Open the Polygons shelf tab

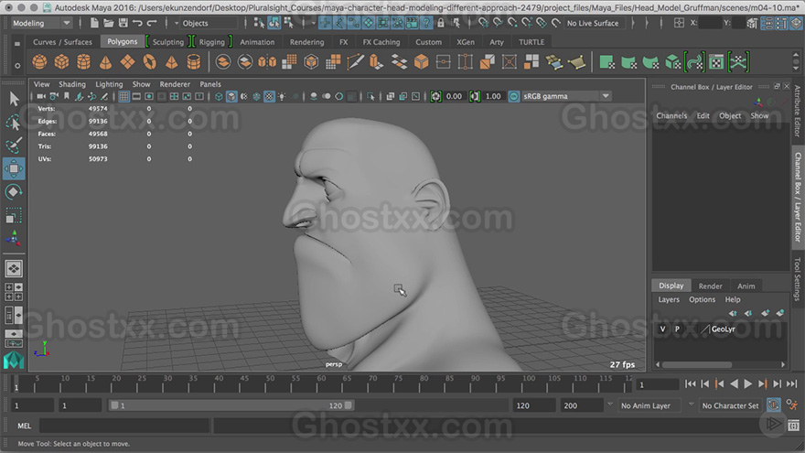pos(123,41)
